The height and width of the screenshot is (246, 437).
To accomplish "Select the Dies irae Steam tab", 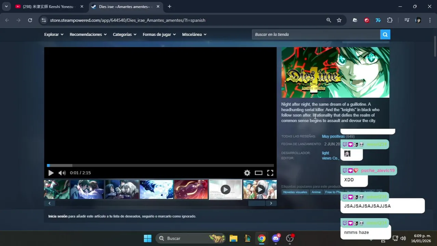I will [x=125, y=6].
